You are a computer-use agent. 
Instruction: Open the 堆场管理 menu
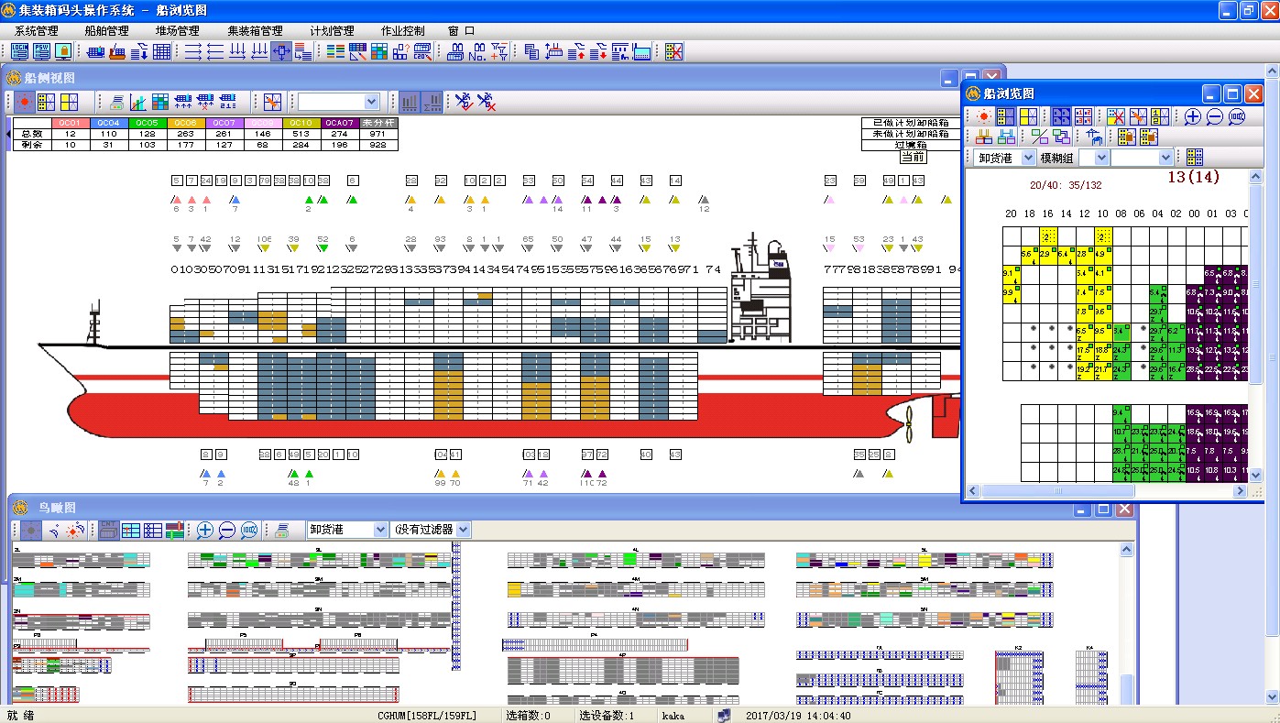(178, 30)
